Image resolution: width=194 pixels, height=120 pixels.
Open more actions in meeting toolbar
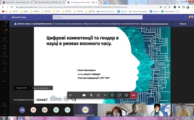click(x=105, y=95)
